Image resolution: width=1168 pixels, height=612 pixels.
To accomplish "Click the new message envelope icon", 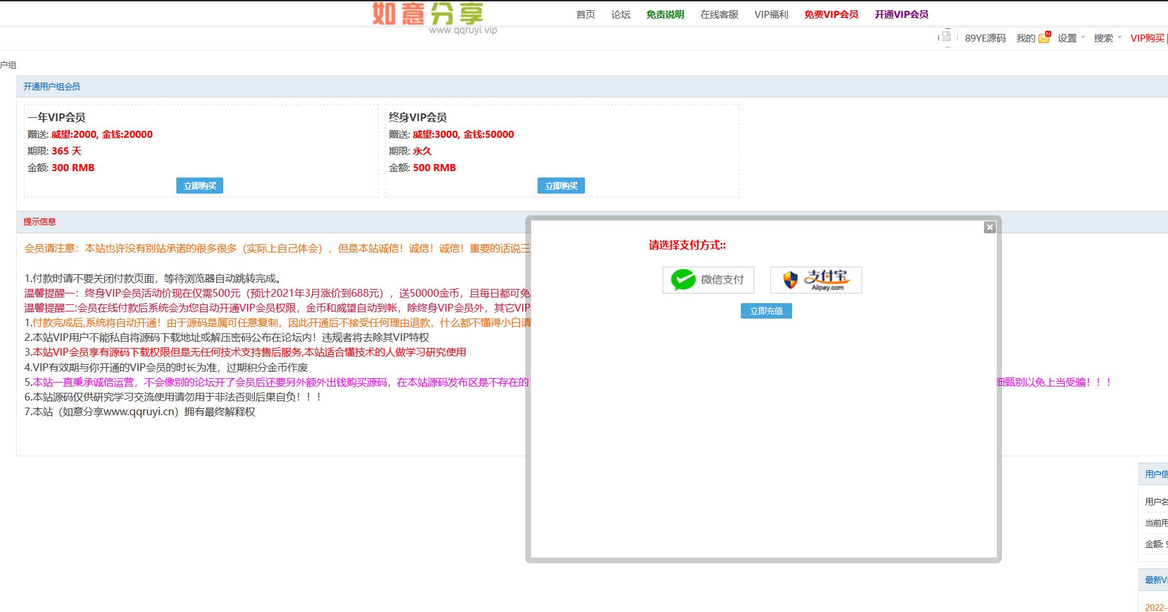I will click(x=1044, y=38).
